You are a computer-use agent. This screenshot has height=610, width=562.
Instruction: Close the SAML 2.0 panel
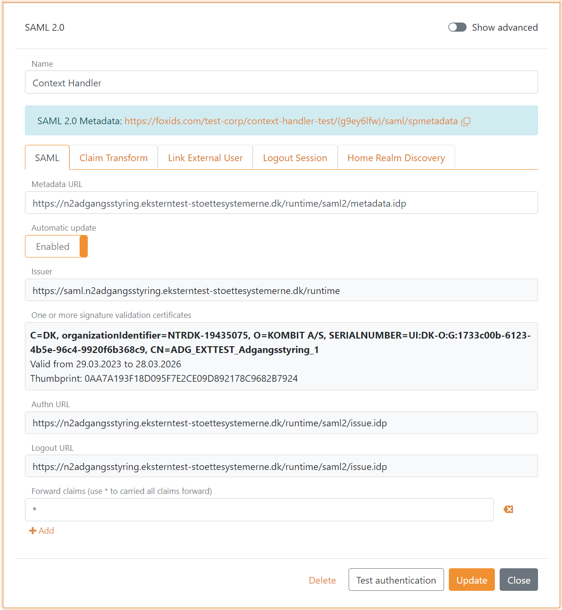518,580
